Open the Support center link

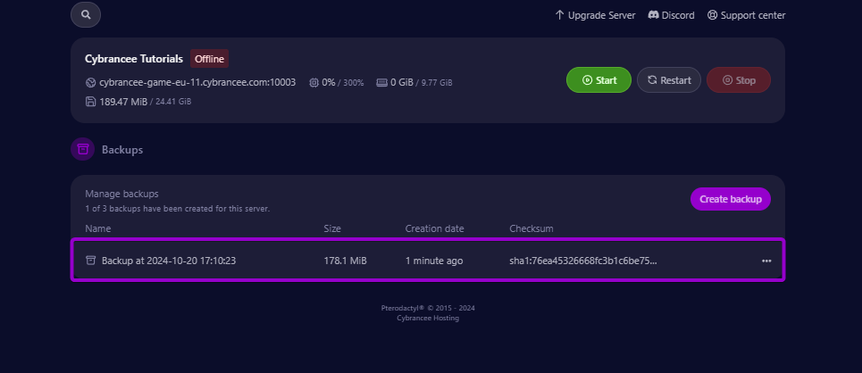click(x=747, y=15)
